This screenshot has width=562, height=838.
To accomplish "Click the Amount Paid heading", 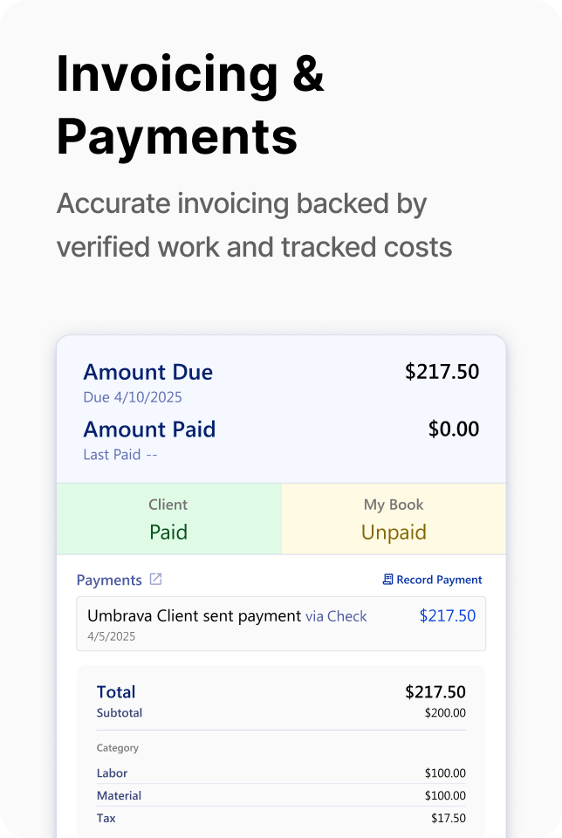I will pos(149,429).
